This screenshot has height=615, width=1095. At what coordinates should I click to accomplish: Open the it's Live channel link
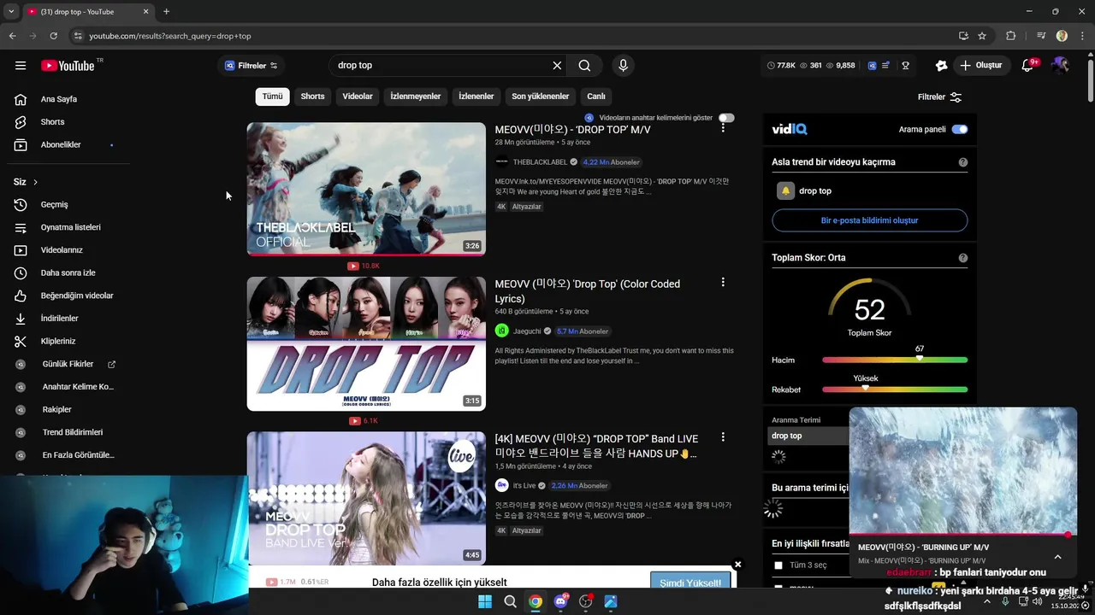pyautogui.click(x=524, y=485)
